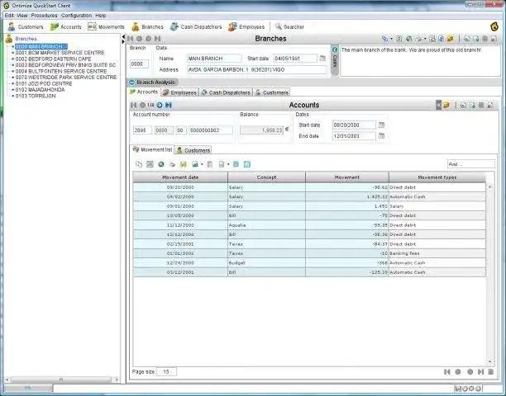
Task: Go to next account record
Action: (160, 106)
